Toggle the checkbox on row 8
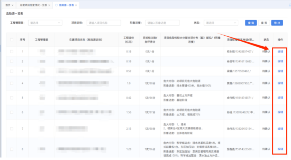The height and width of the screenshot is (160, 291). click(x=12, y=149)
